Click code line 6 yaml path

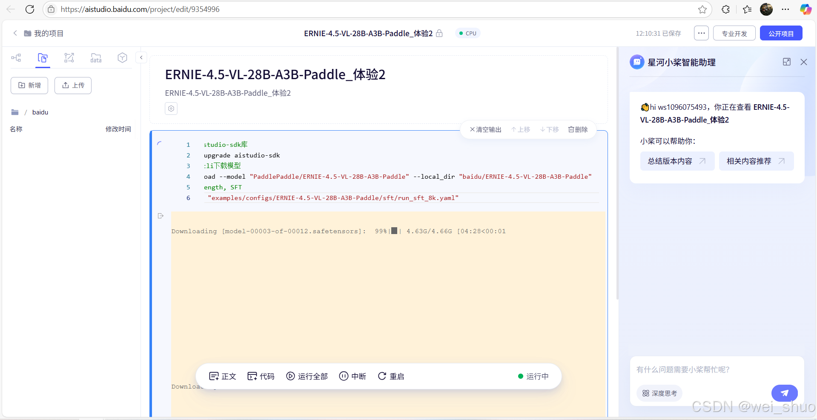pyautogui.click(x=333, y=198)
